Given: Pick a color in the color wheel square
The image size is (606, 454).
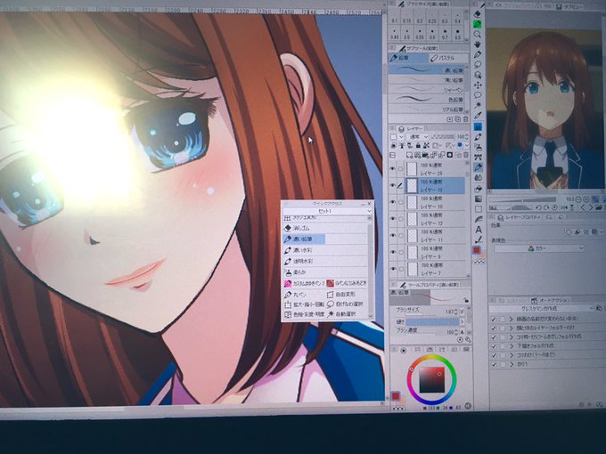Looking at the screenshot, I should pos(431,379).
